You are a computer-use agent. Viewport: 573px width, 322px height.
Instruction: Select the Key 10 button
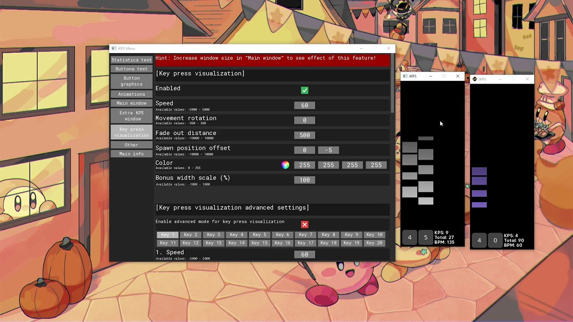374,235
